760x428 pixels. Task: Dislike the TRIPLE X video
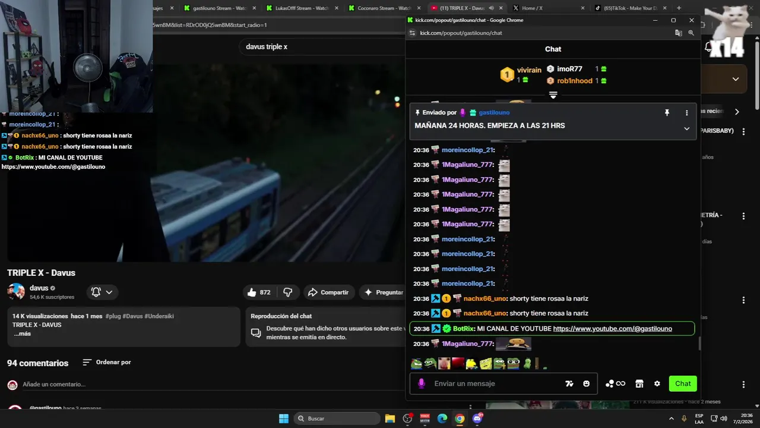288,292
